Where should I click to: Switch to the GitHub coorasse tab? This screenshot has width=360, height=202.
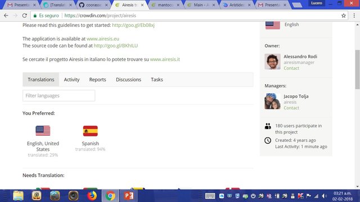(93, 5)
